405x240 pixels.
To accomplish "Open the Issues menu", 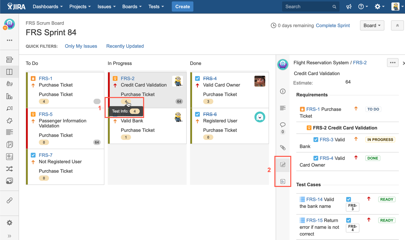I will click(x=106, y=7).
